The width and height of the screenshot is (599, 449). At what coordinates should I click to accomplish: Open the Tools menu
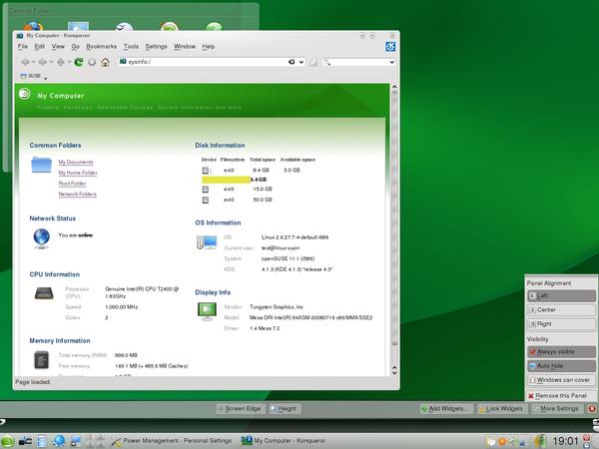click(x=131, y=47)
